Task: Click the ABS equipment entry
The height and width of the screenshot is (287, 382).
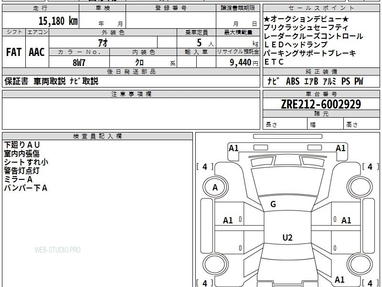Action: [293, 81]
